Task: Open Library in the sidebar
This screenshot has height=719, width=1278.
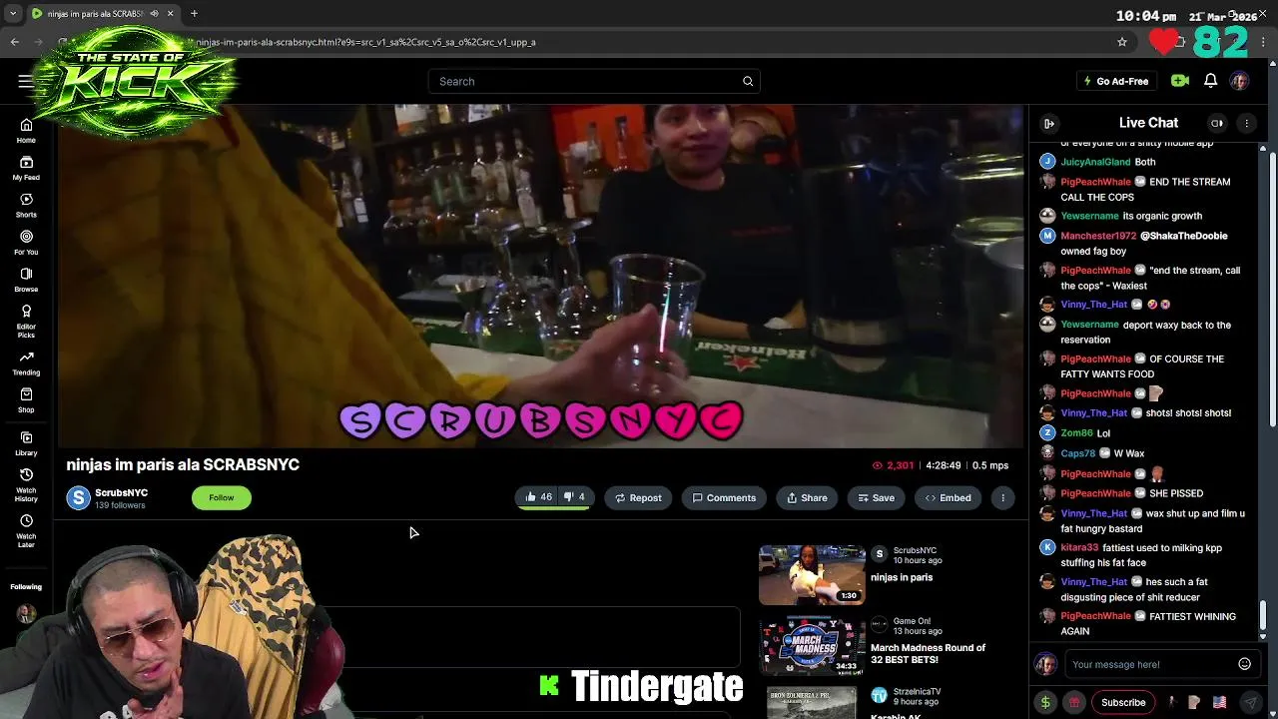Action: (26, 443)
